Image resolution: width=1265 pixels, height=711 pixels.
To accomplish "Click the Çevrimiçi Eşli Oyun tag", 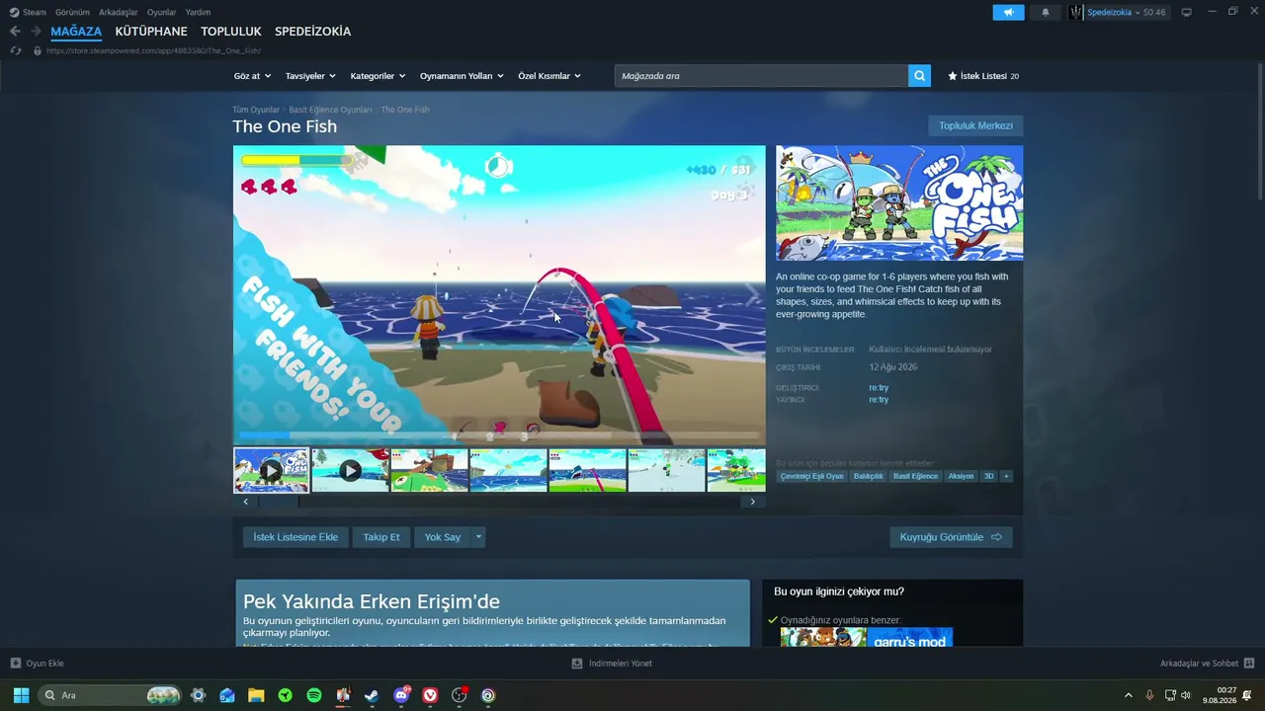I will pos(812,476).
